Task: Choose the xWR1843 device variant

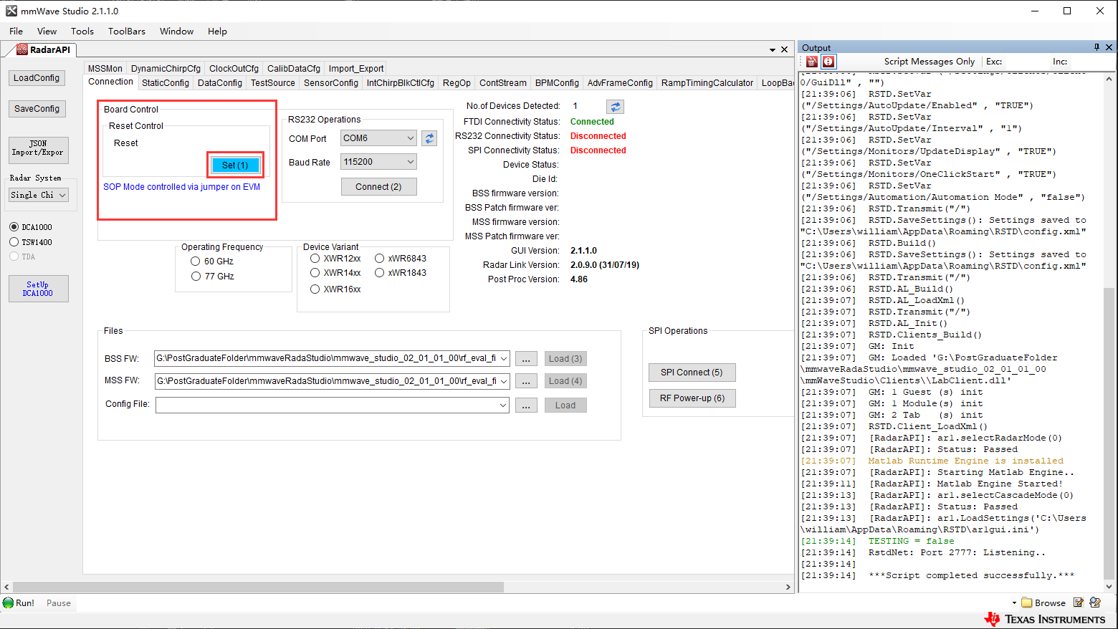Action: click(379, 273)
